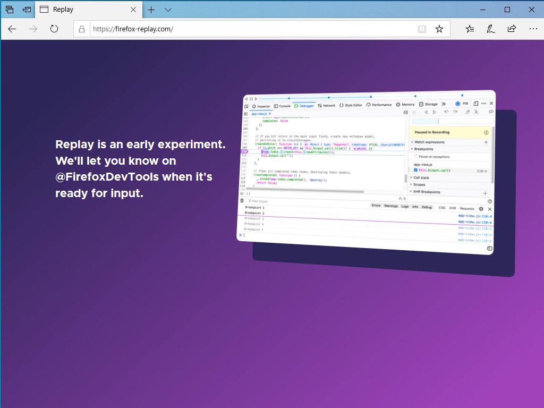Expand the Scopes section

pos(420,184)
